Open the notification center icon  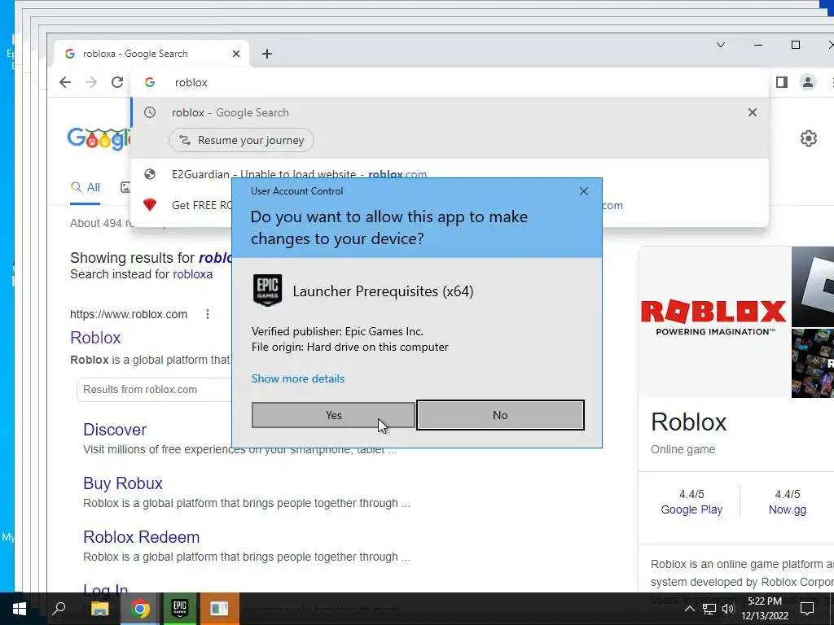[807, 609]
